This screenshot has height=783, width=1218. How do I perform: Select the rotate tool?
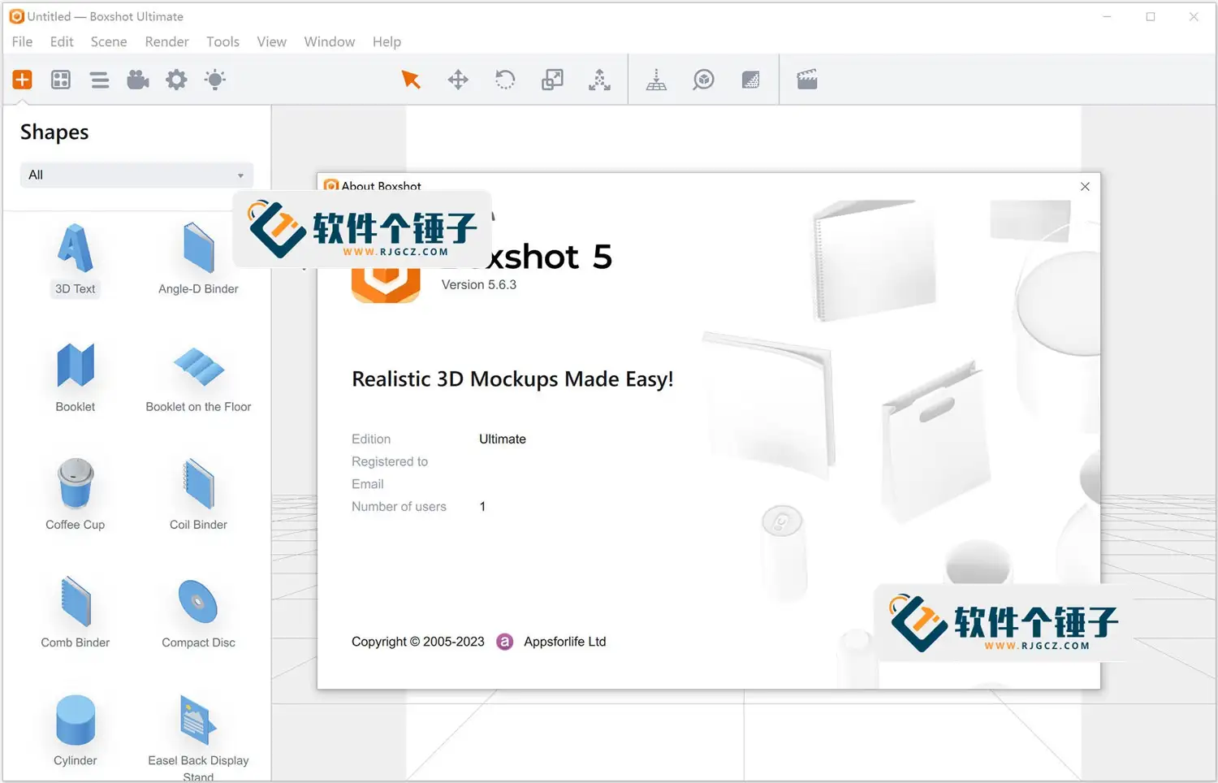(505, 80)
